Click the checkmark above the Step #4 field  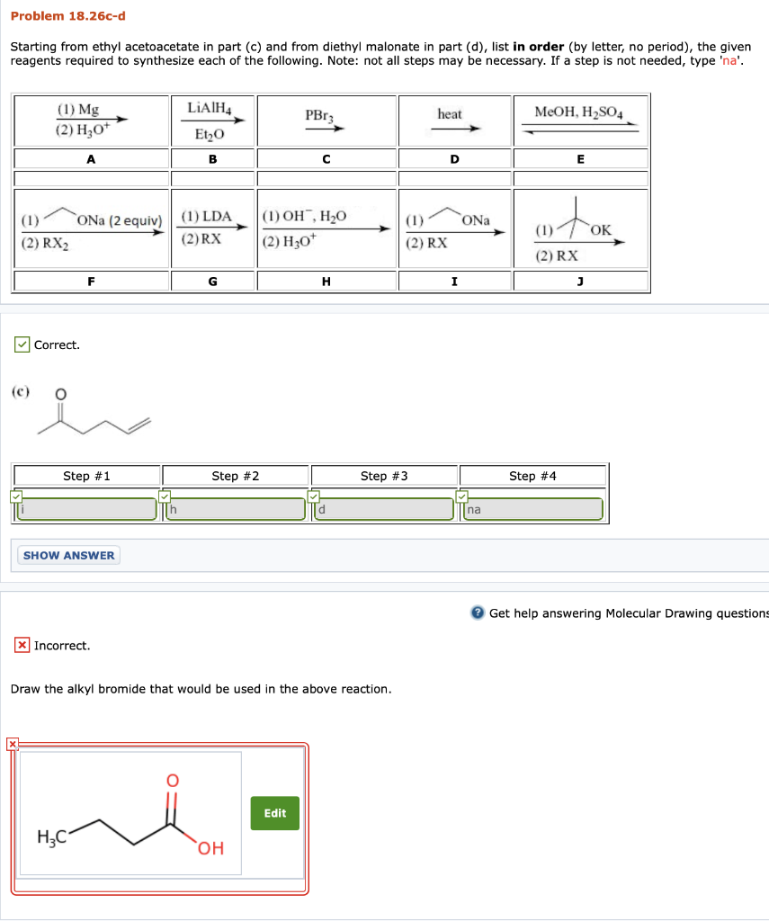[461, 496]
